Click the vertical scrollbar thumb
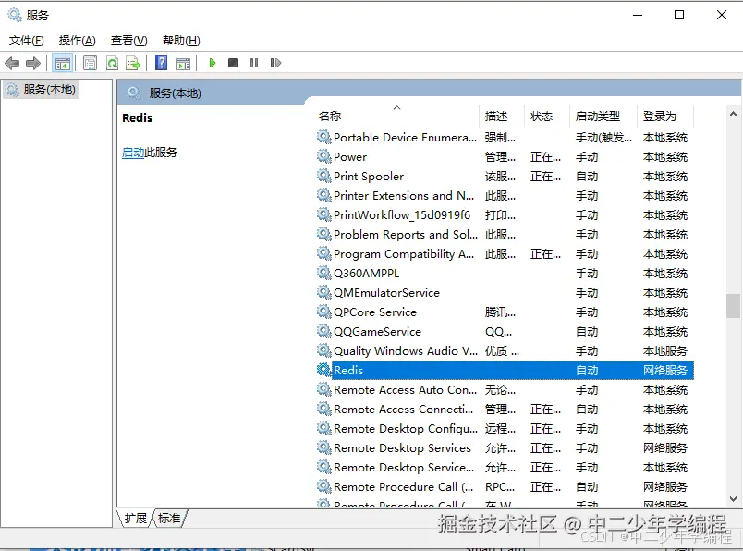This screenshot has height=551, width=743. [733, 306]
